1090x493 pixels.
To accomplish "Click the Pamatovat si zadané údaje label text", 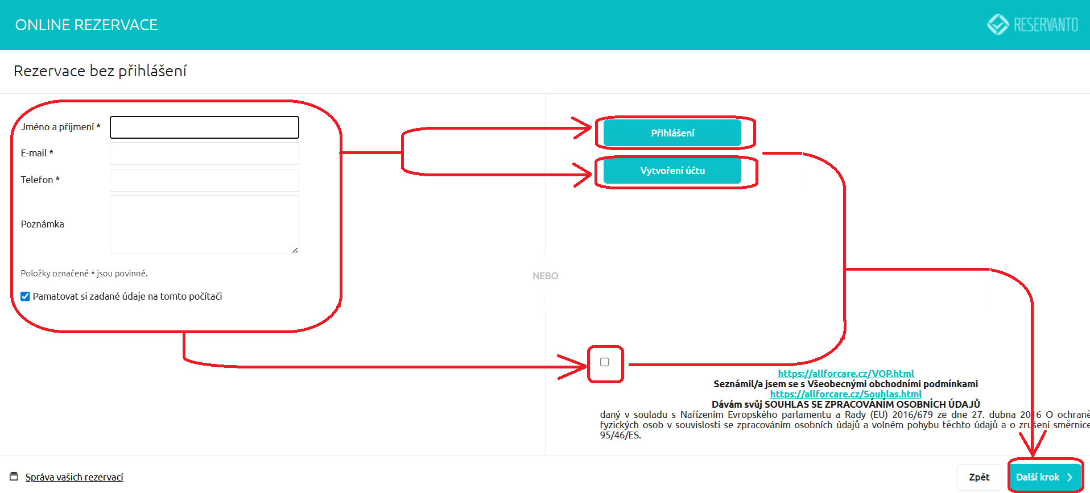I will tap(127, 296).
